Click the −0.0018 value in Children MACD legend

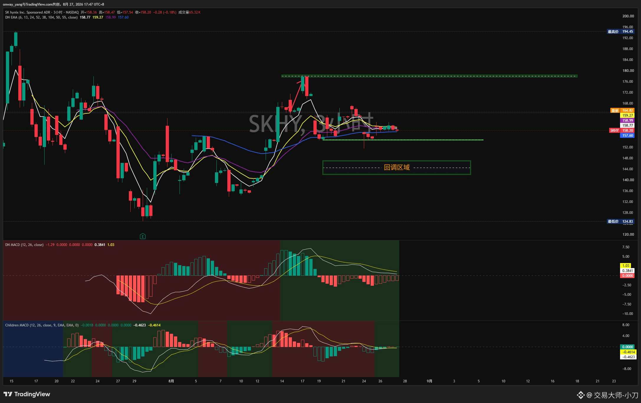click(x=87, y=325)
